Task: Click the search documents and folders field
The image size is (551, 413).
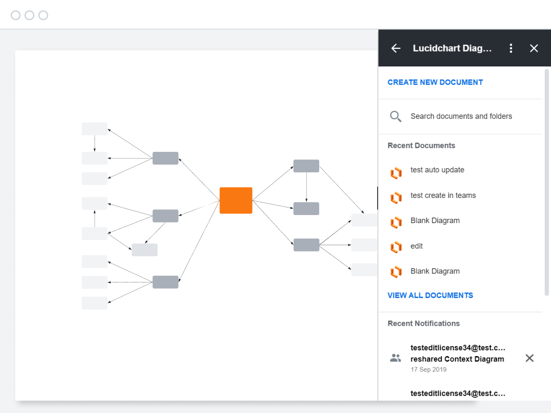Action: point(461,116)
